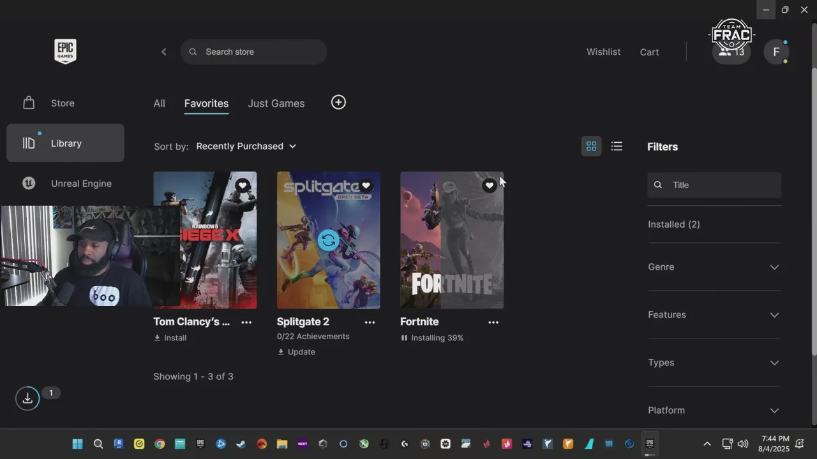Click the vertical scrollbar on the right
Image resolution: width=817 pixels, height=459 pixels.
click(813, 210)
